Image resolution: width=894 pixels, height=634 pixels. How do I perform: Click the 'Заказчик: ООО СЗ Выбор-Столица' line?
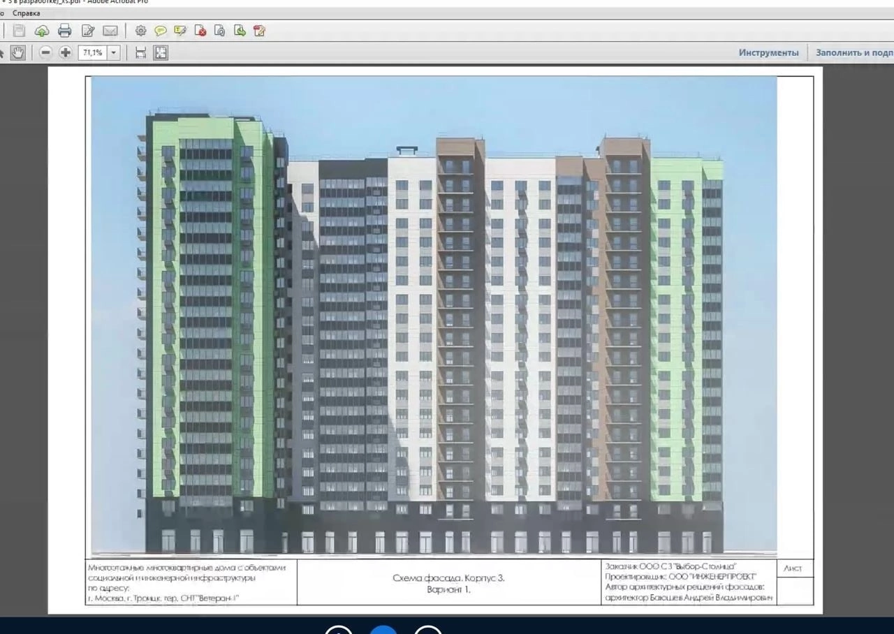click(x=671, y=567)
